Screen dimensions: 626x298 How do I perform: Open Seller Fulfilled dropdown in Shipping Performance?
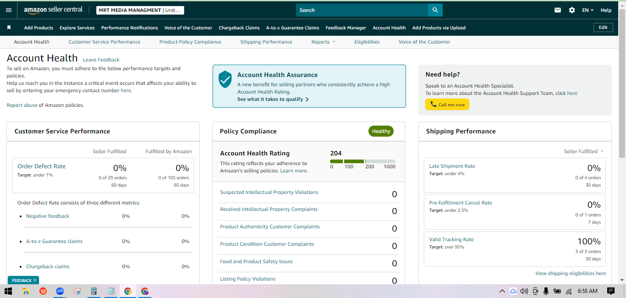pyautogui.click(x=584, y=151)
